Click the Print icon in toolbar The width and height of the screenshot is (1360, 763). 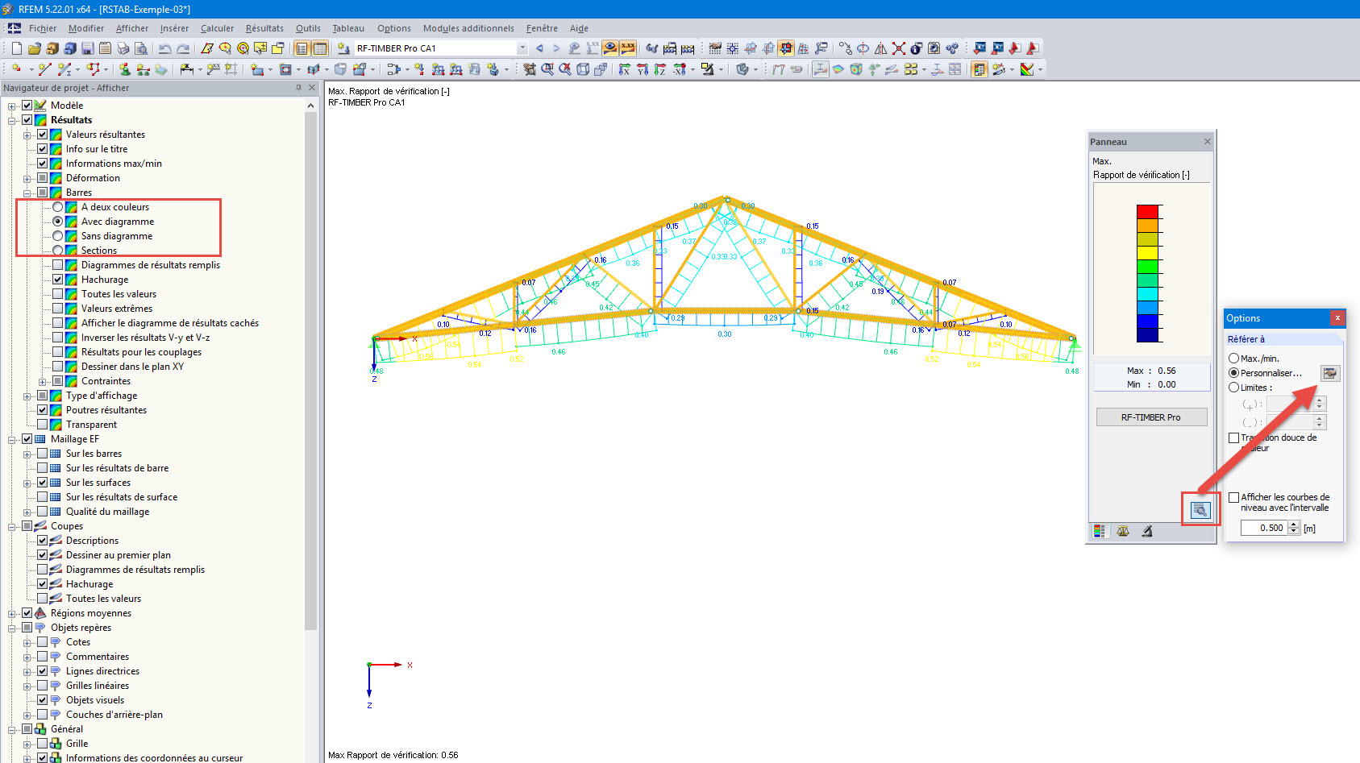[123, 48]
